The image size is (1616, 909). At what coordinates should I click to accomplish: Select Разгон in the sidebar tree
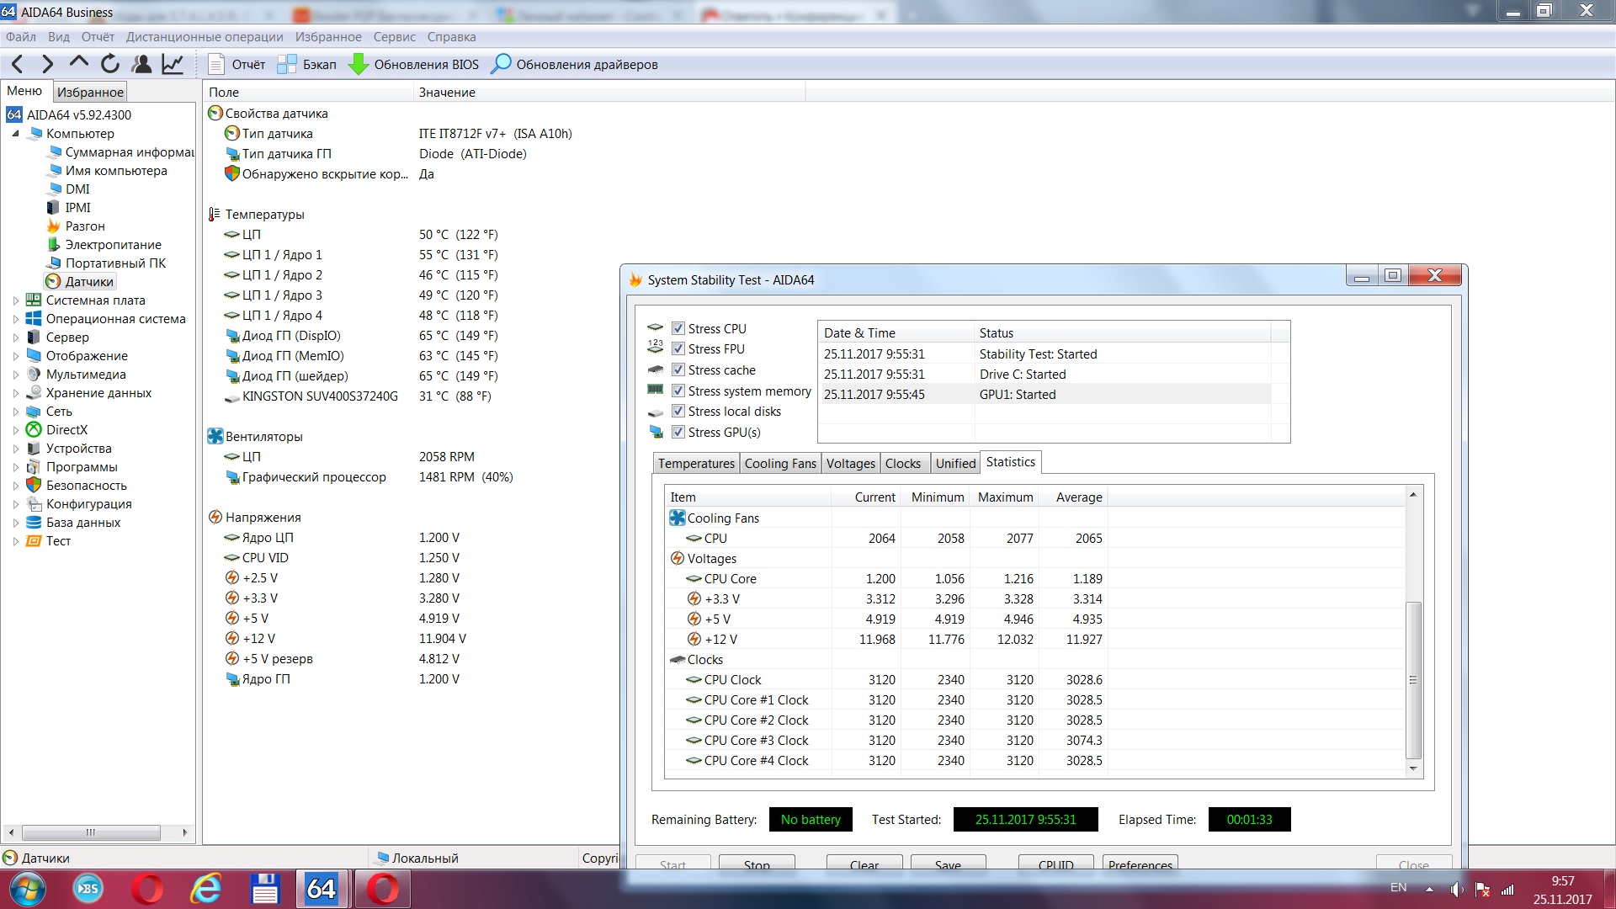[x=85, y=226]
